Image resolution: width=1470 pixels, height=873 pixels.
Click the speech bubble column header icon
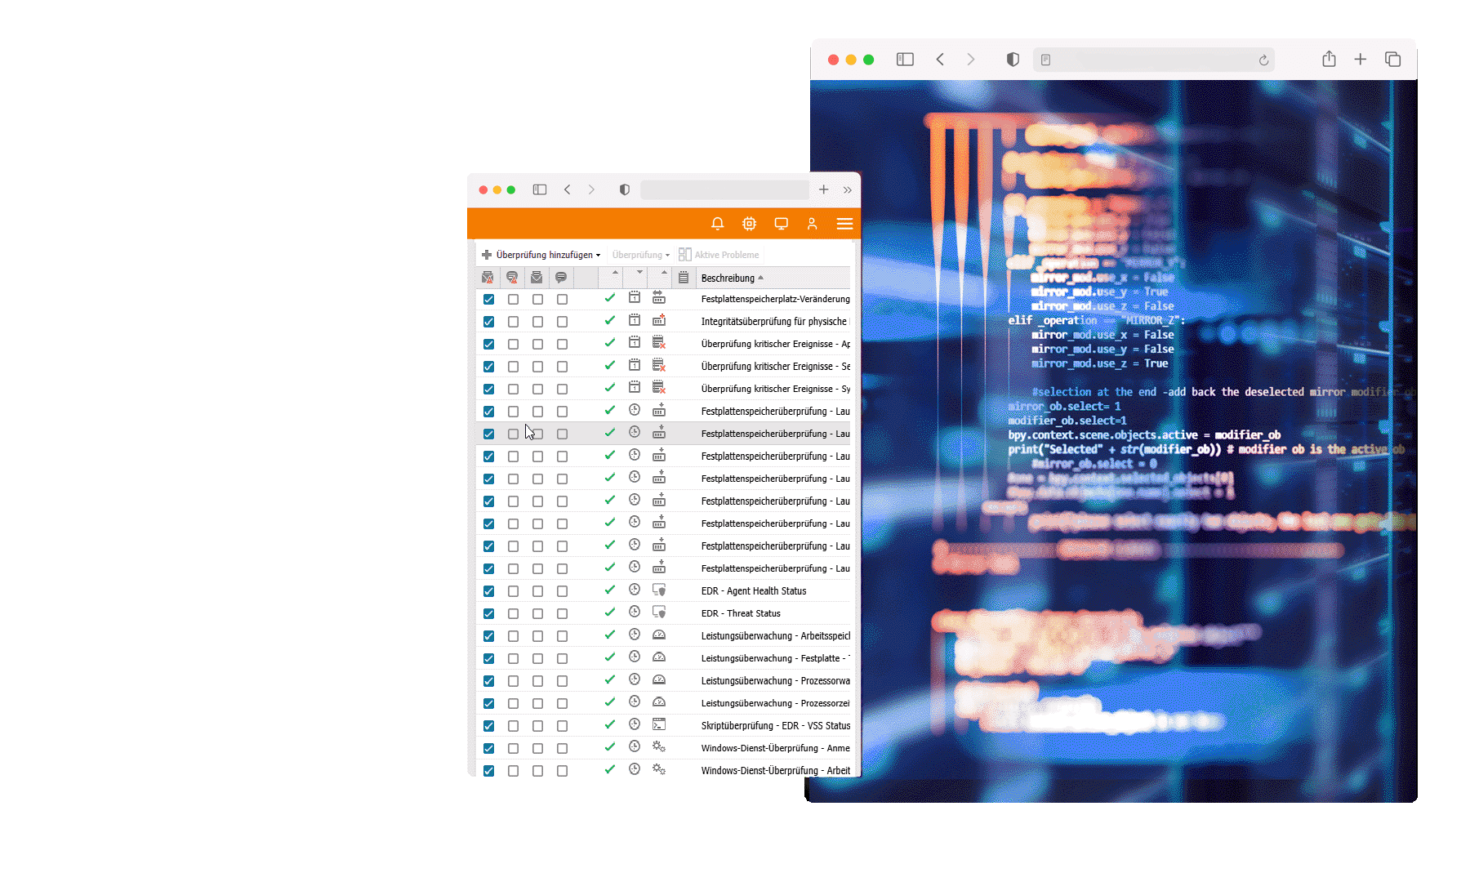coord(561,278)
